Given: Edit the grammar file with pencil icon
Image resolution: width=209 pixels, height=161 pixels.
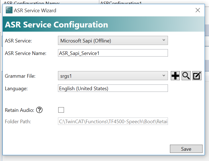Looking at the screenshot, I should pos(197,76).
